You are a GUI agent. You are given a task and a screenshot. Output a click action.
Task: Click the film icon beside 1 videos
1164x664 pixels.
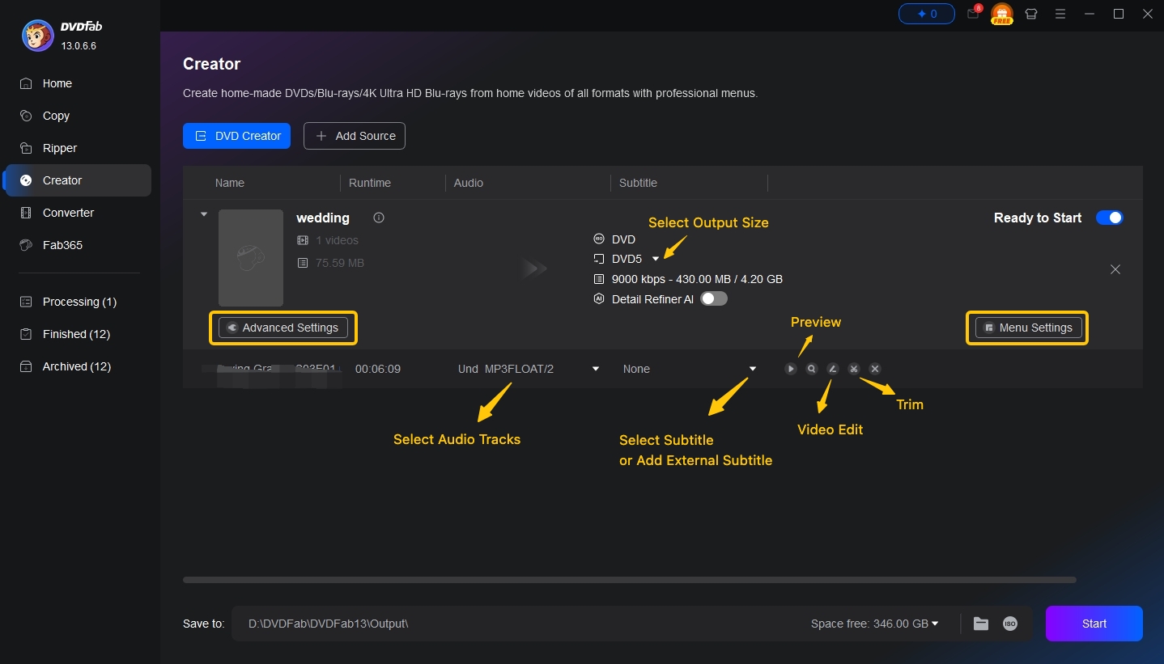click(x=303, y=240)
